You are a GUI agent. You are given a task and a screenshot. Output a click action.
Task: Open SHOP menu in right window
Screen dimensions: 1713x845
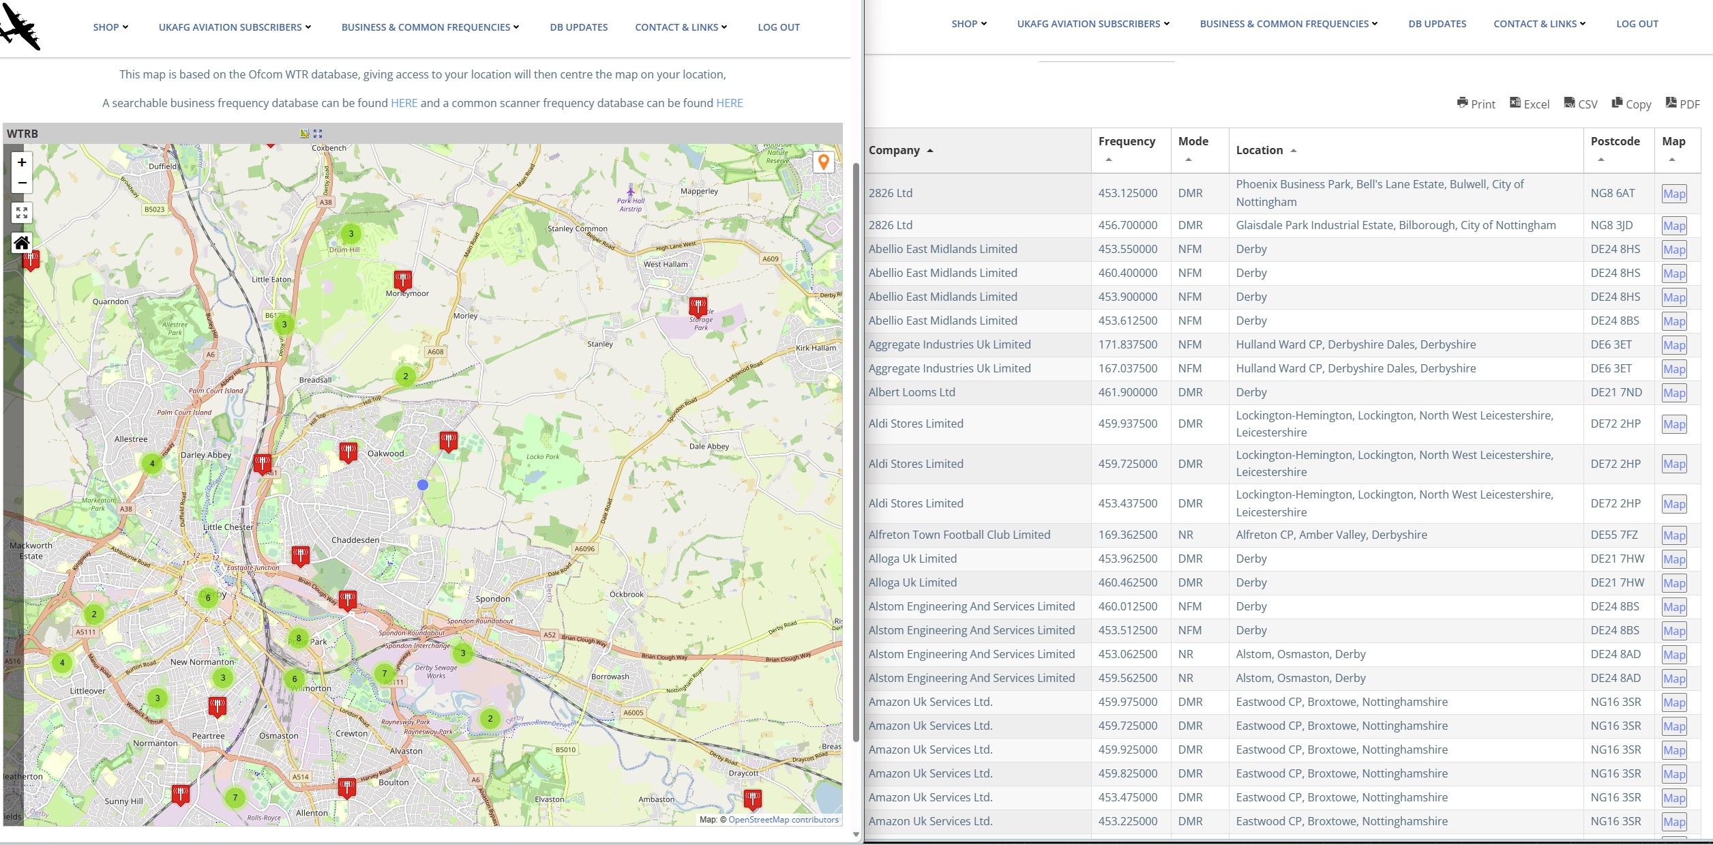pos(969,24)
